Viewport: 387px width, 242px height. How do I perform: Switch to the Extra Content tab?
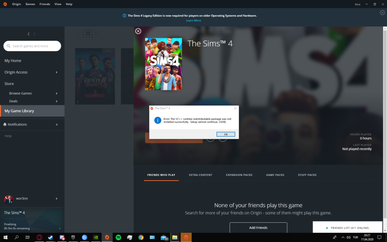click(x=200, y=175)
